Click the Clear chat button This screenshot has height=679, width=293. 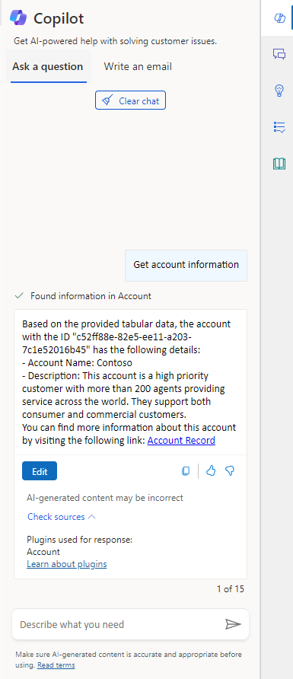tap(130, 100)
